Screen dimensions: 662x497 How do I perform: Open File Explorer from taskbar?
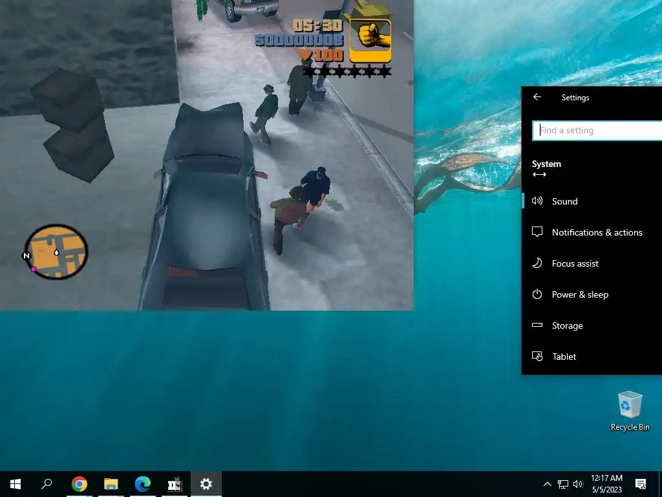click(111, 484)
